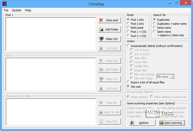Click the Pool 1 Clear pool label
Screen dimensions: 193x131
[x=112, y=20]
